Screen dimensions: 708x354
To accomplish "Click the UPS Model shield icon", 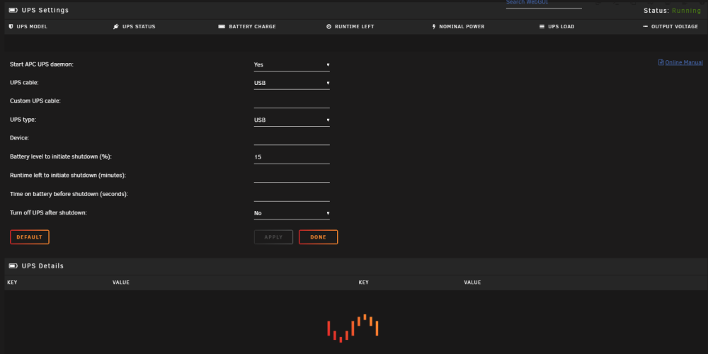I will pyautogui.click(x=11, y=27).
